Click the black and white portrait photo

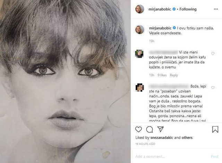(65, 81)
